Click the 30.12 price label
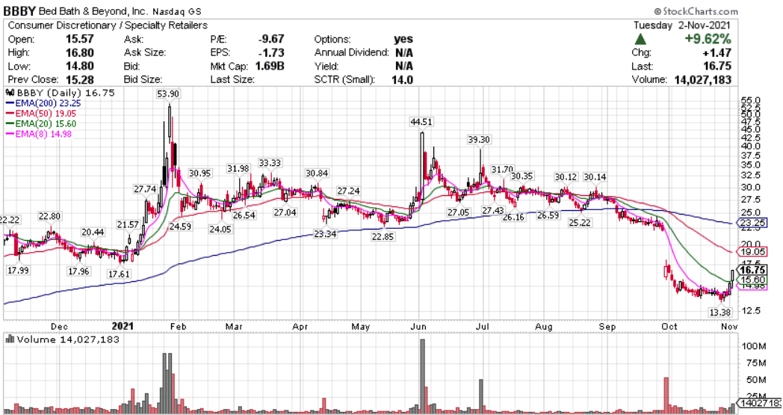Image resolution: width=783 pixels, height=415 pixels. [566, 177]
